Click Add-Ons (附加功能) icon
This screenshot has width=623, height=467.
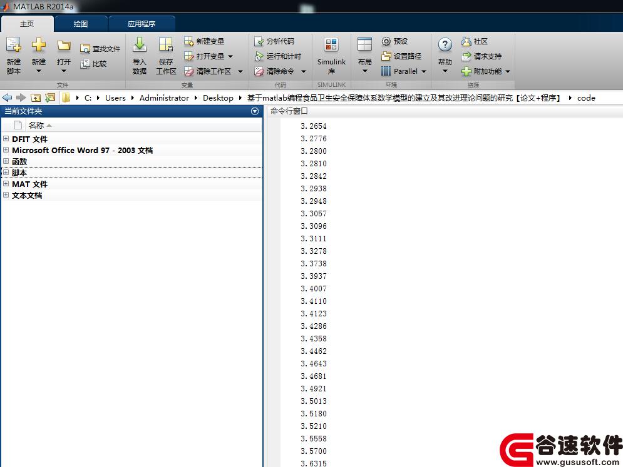coord(466,71)
